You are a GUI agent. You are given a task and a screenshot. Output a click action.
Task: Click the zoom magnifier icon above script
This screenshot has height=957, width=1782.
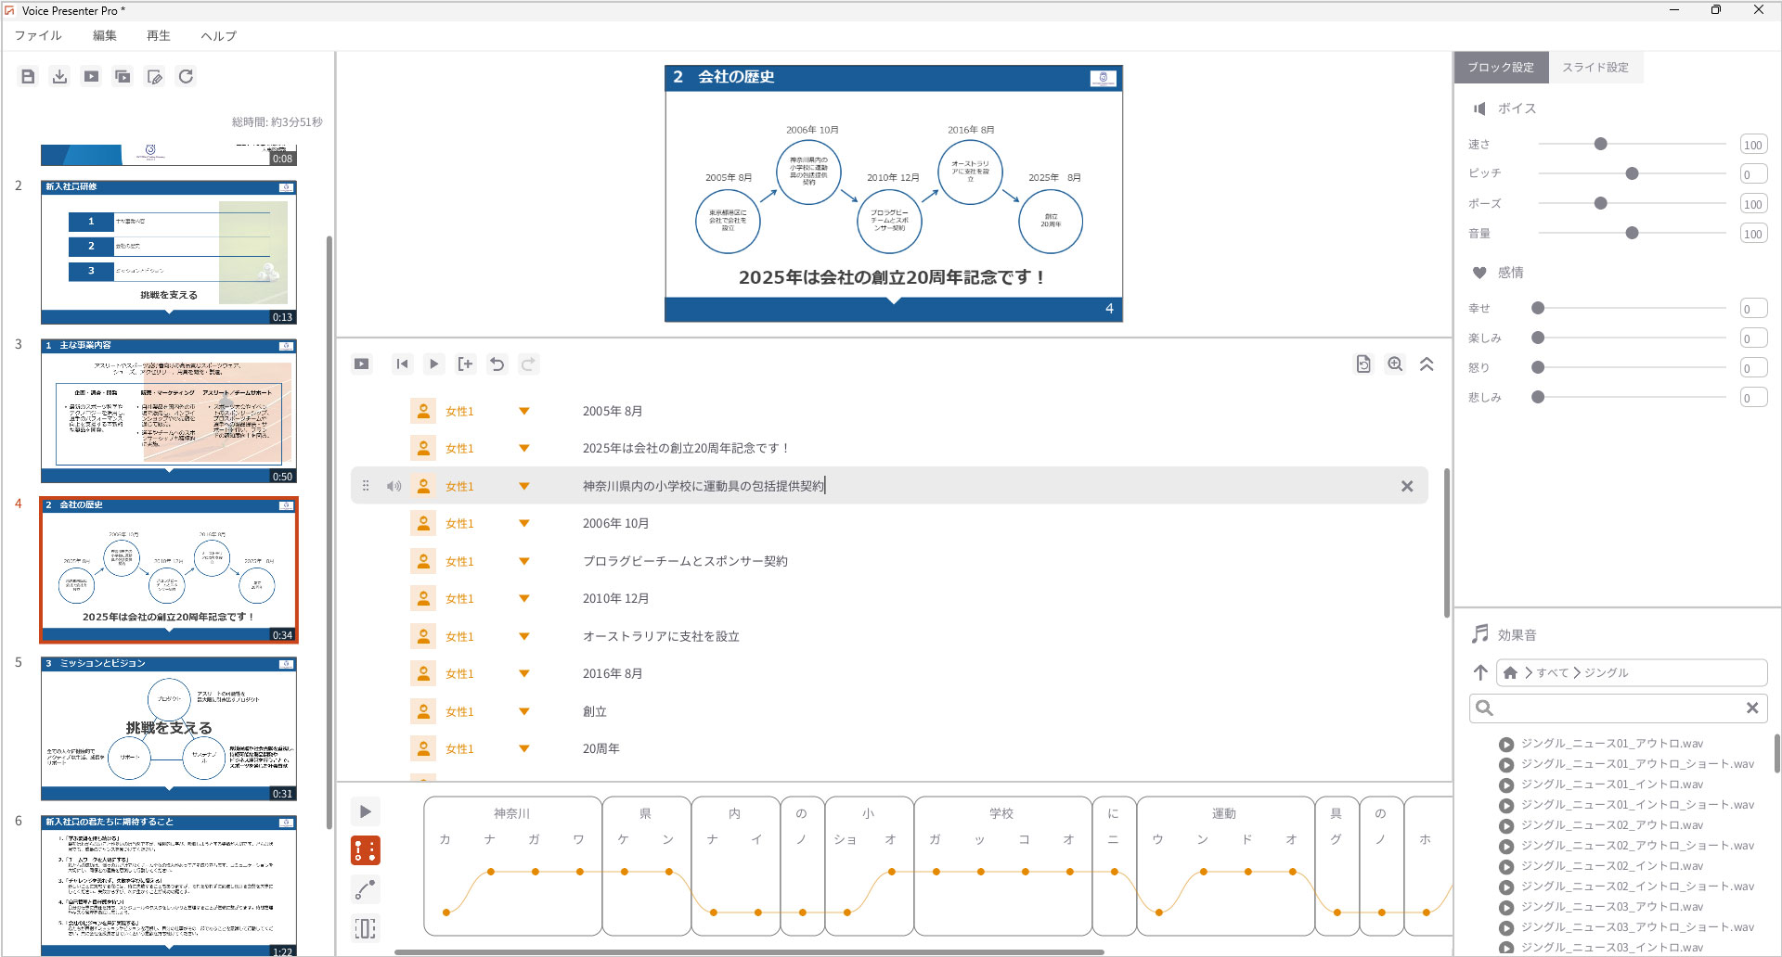click(x=1395, y=364)
